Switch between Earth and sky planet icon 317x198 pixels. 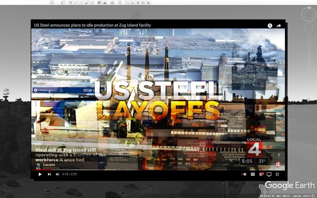(x=112, y=3)
